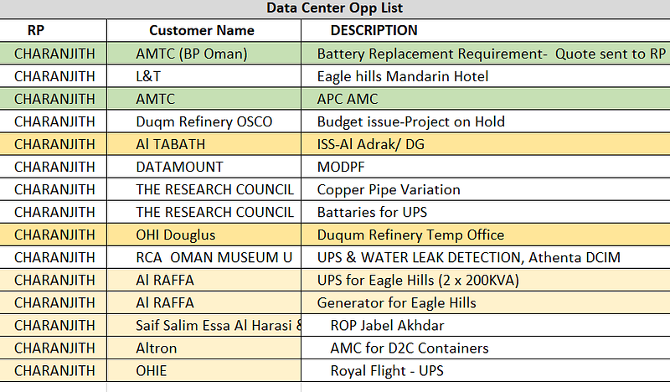Select the Battaries for UPS cell
The width and height of the screenshot is (670, 392).
(x=384, y=212)
